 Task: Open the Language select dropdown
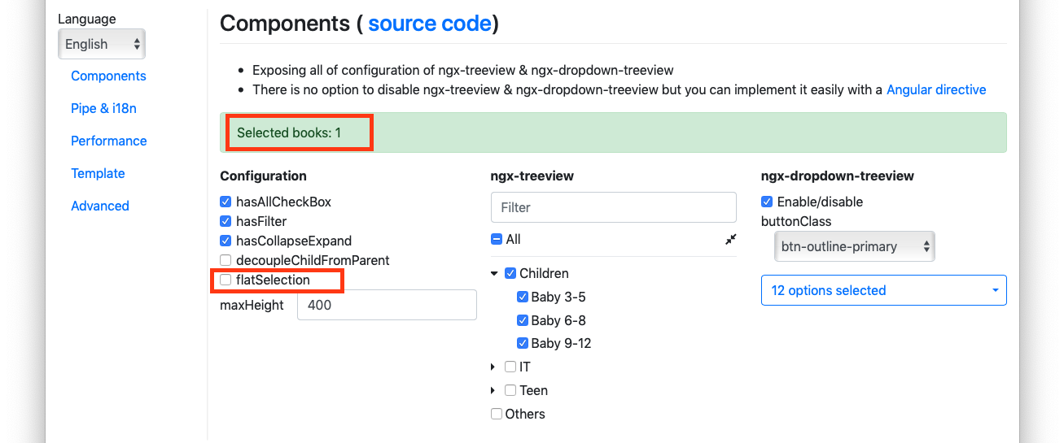click(102, 44)
